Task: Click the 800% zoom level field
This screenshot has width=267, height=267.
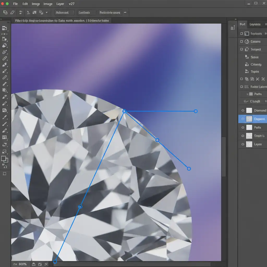Action: click(22, 264)
